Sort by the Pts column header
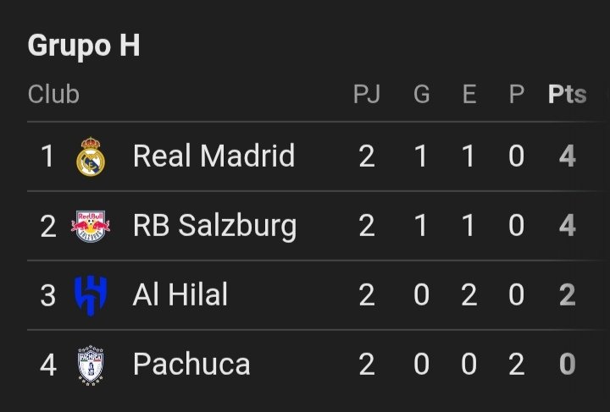This screenshot has height=412, width=610. point(567,95)
